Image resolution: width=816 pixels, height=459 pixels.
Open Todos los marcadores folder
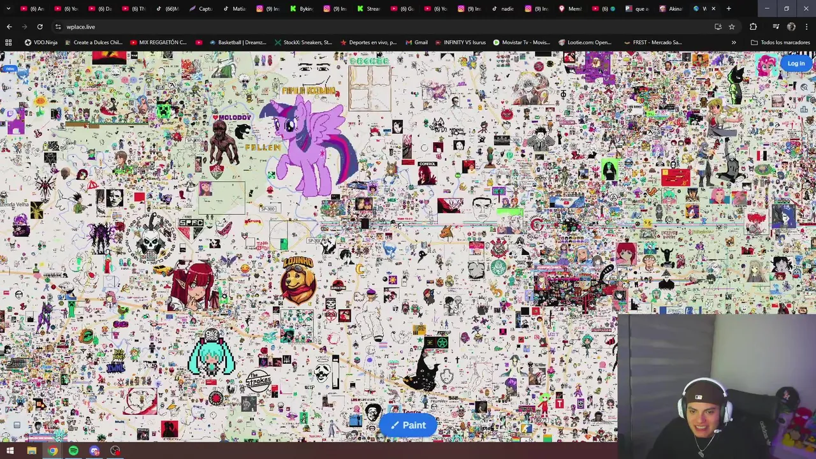pyautogui.click(x=780, y=43)
